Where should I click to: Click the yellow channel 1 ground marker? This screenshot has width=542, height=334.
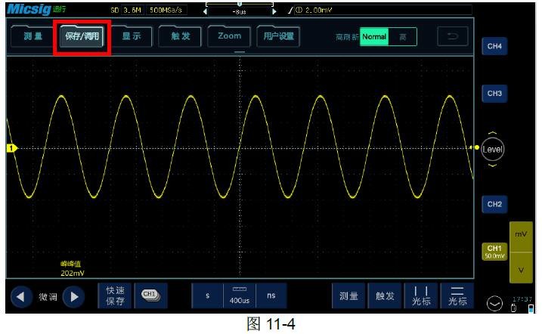click(11, 148)
